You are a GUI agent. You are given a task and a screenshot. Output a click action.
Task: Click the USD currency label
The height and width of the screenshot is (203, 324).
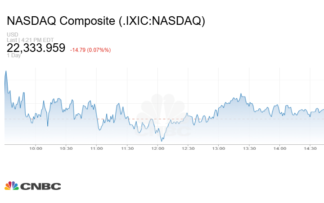tap(12, 35)
